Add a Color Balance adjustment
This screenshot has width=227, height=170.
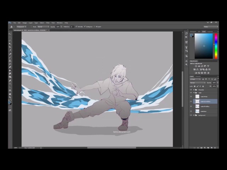coord(198,69)
